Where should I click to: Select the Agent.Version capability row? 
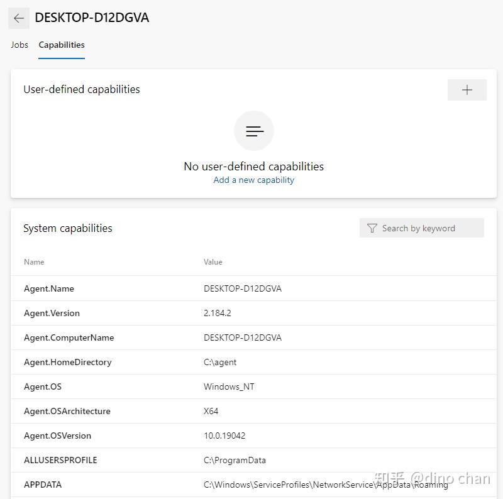(x=52, y=313)
